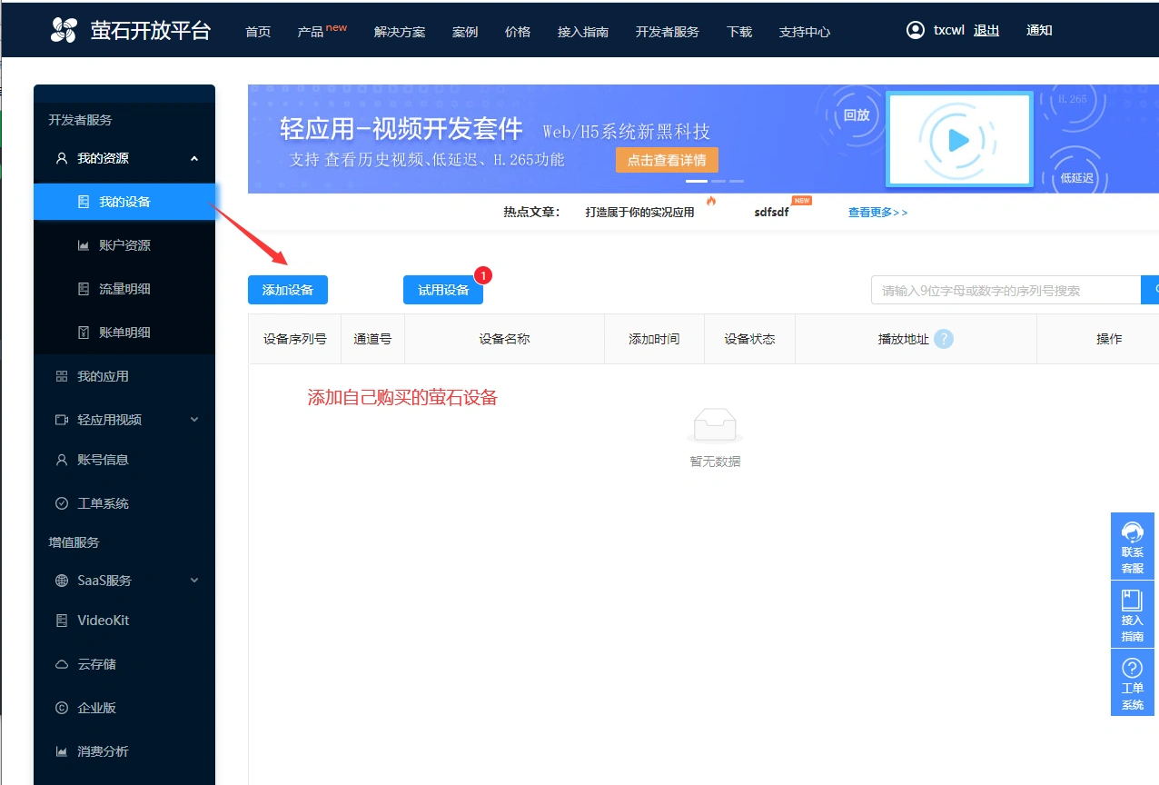This screenshot has width=1159, height=785.
Task: Click the 工单系统 question icon on right
Action: click(x=1133, y=668)
